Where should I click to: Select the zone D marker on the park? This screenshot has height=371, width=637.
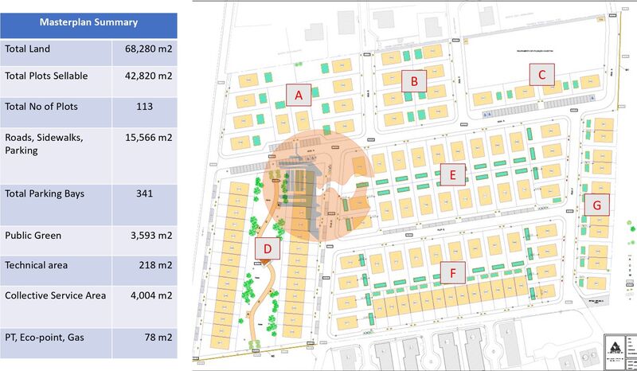tap(268, 249)
